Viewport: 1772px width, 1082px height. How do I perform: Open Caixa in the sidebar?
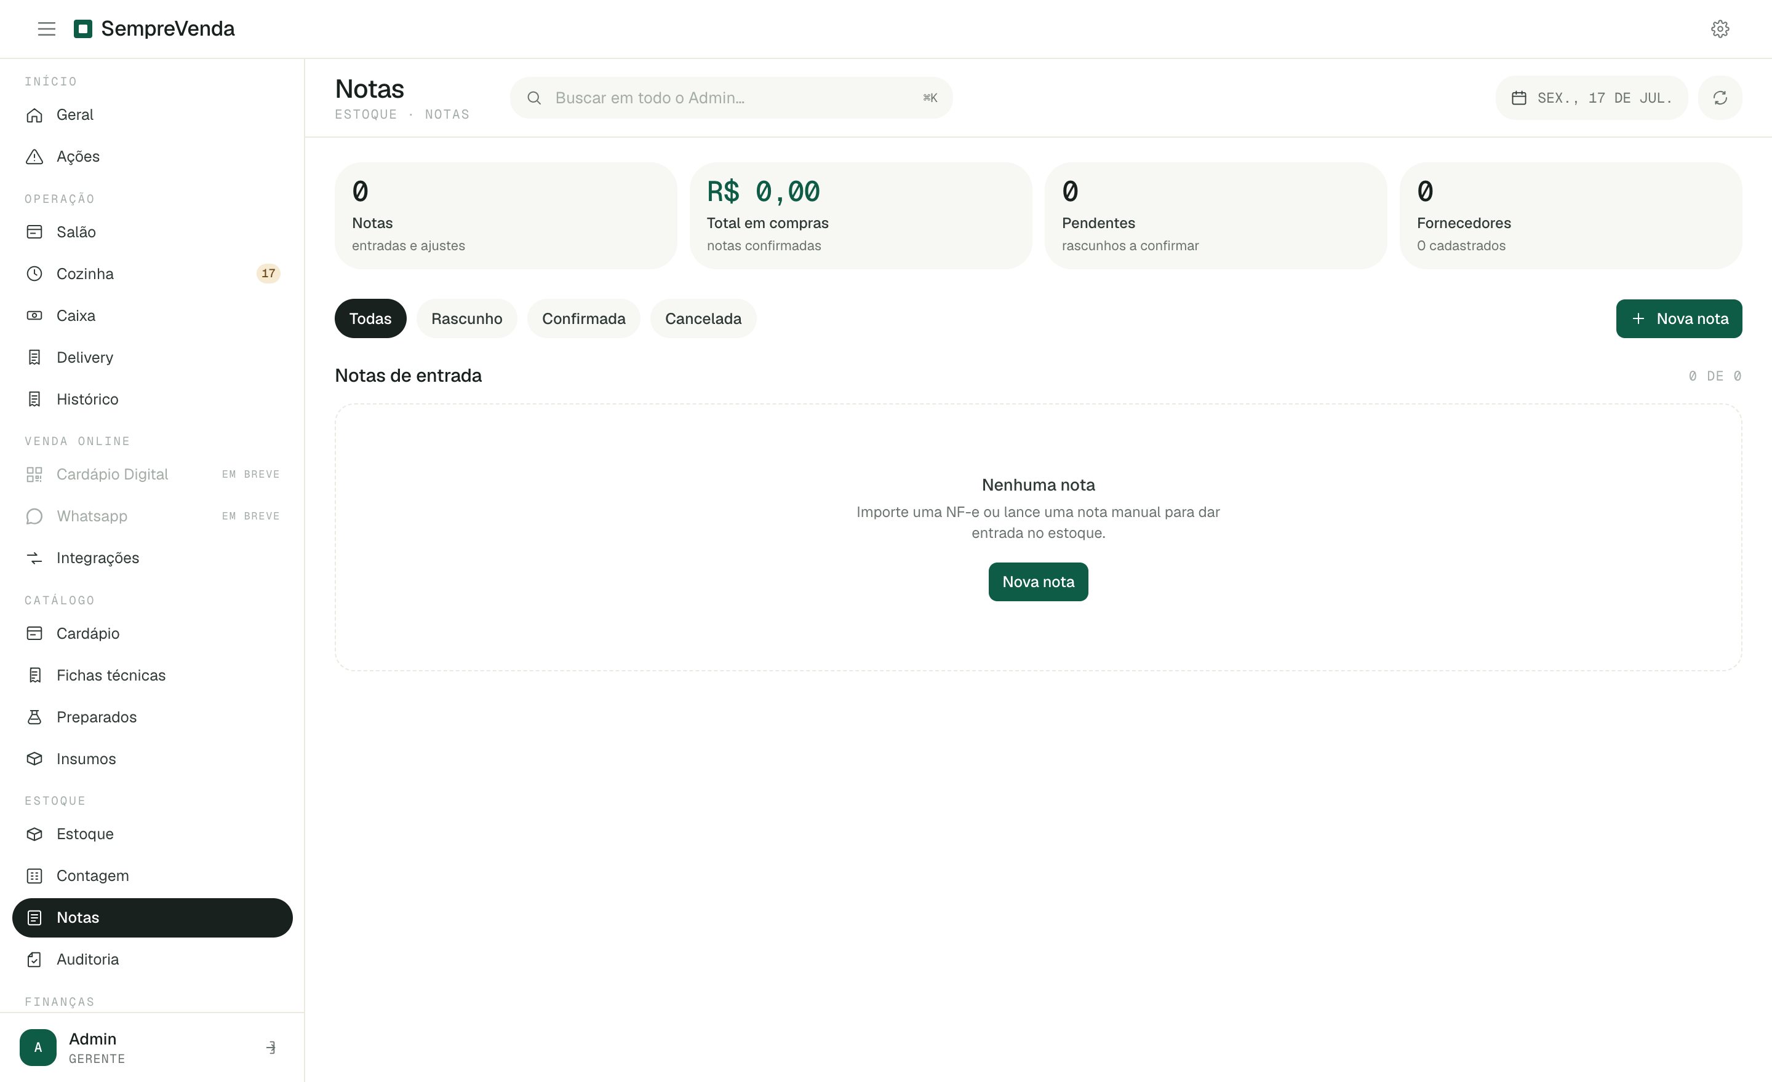[x=153, y=315]
